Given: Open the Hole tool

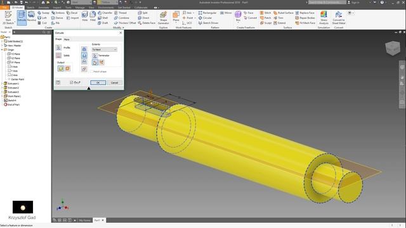Looking at the screenshot, I should [x=84, y=16].
